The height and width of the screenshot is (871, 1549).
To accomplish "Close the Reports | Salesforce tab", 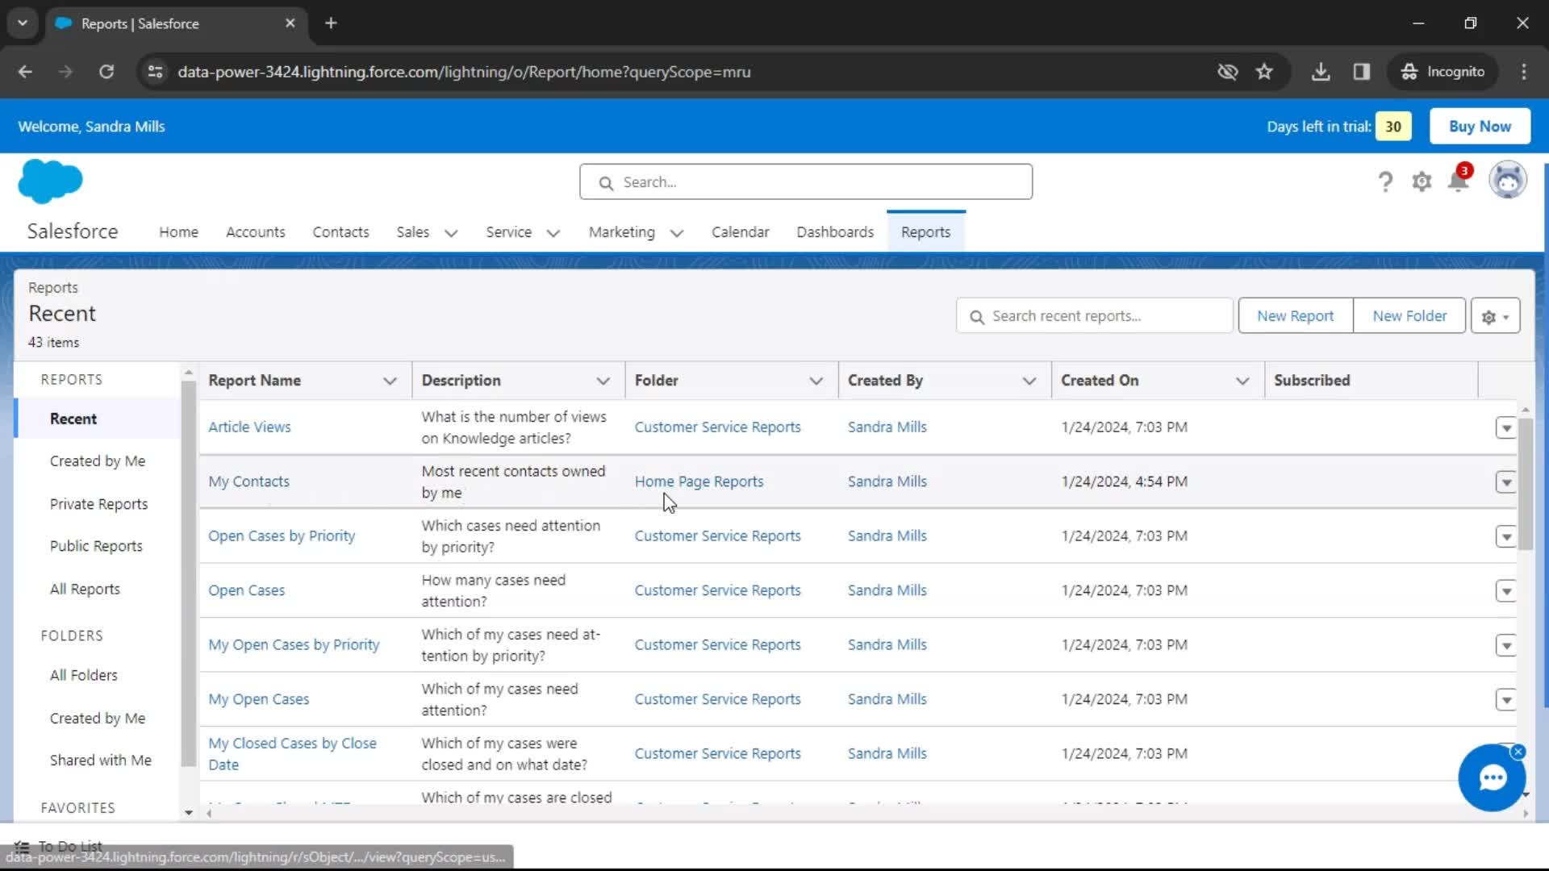I will (x=290, y=23).
